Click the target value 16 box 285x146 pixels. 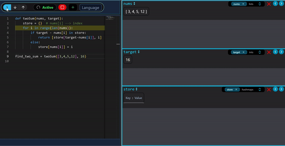[x=128, y=60]
